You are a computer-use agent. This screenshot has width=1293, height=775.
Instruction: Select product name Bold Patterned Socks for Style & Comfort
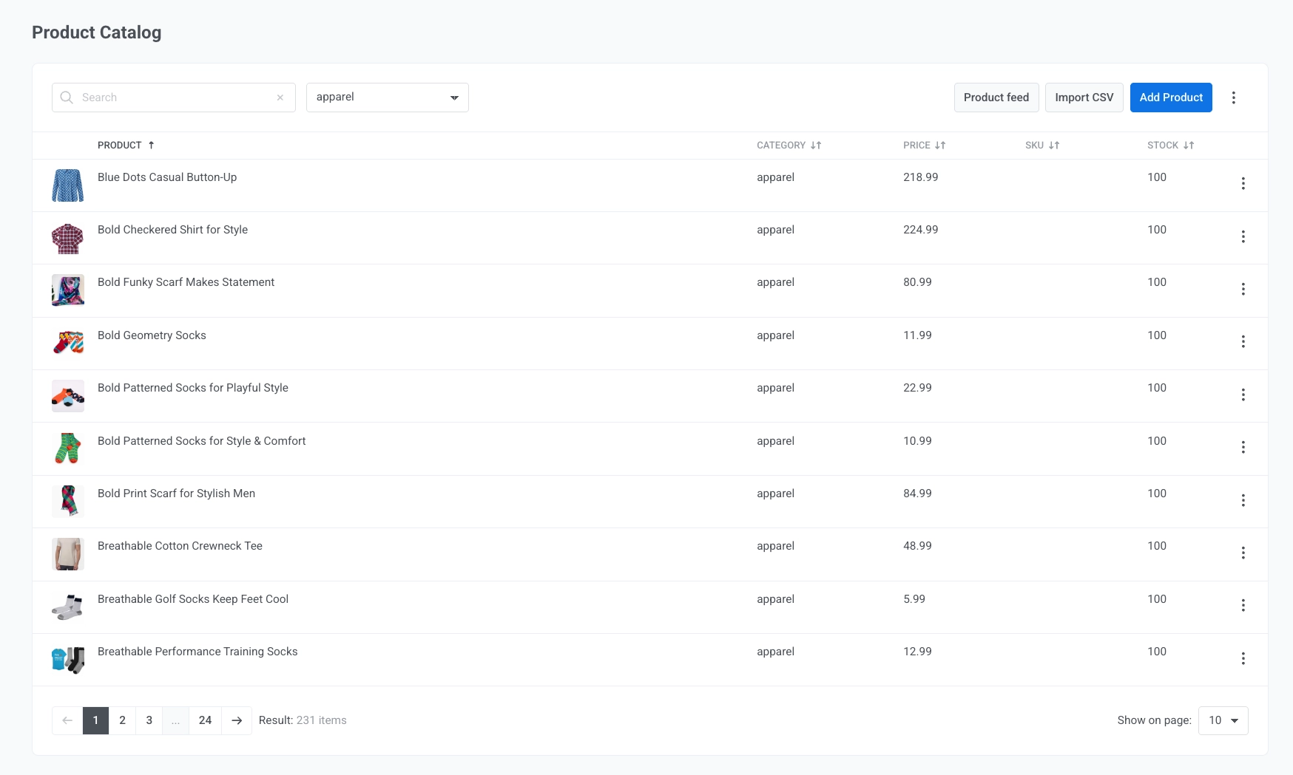(201, 441)
